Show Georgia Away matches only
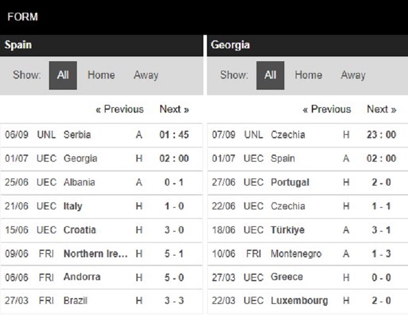The image size is (408, 315). 353,75
